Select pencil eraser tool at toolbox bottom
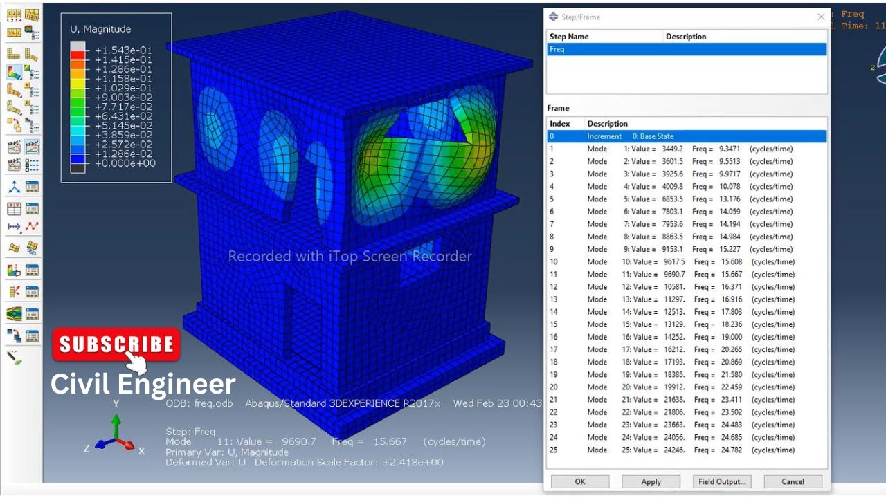Viewport: 886px width, 498px height. pyautogui.click(x=13, y=358)
